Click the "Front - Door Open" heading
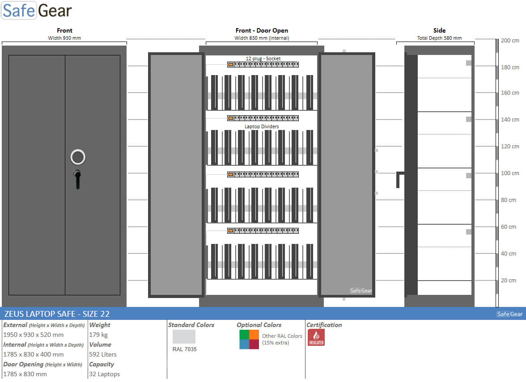Viewport: 526px width, 382px height. pos(262,30)
